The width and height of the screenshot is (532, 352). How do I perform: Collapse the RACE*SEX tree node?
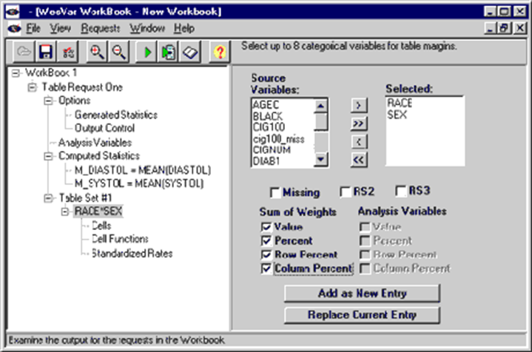tap(65, 211)
